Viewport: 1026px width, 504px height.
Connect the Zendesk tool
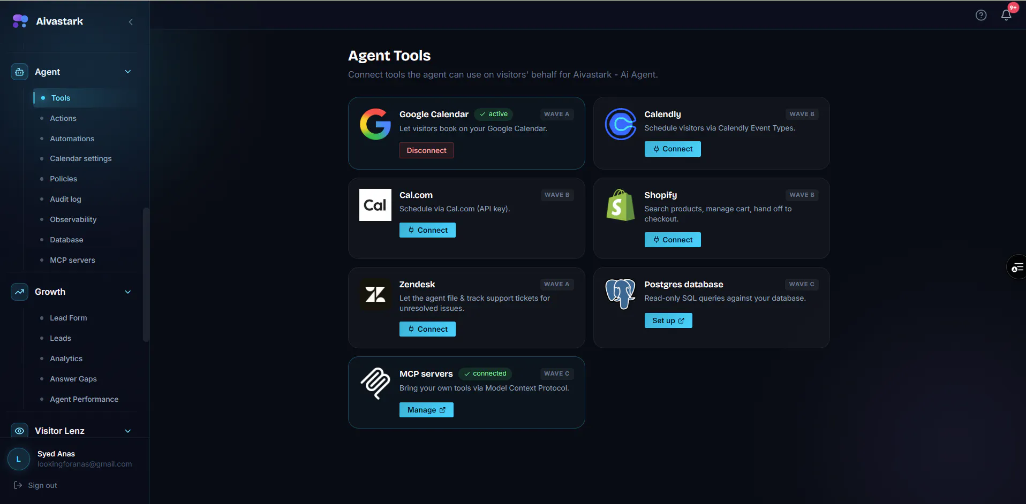pos(427,329)
